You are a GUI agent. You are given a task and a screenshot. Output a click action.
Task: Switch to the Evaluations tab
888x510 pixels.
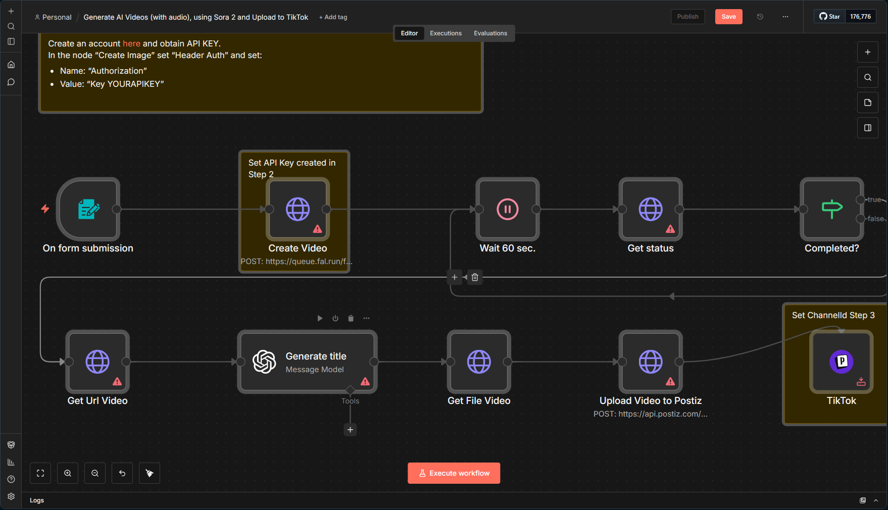pos(490,33)
